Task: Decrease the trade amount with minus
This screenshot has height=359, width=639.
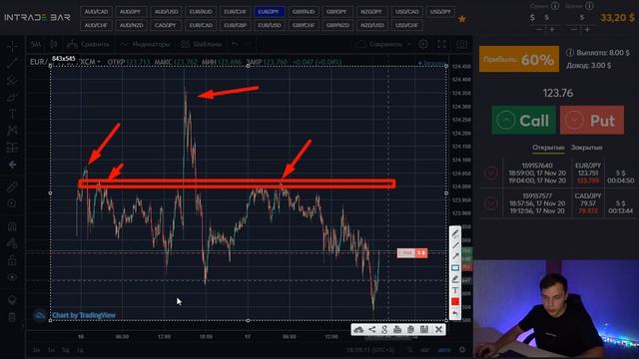Action: click(x=539, y=30)
